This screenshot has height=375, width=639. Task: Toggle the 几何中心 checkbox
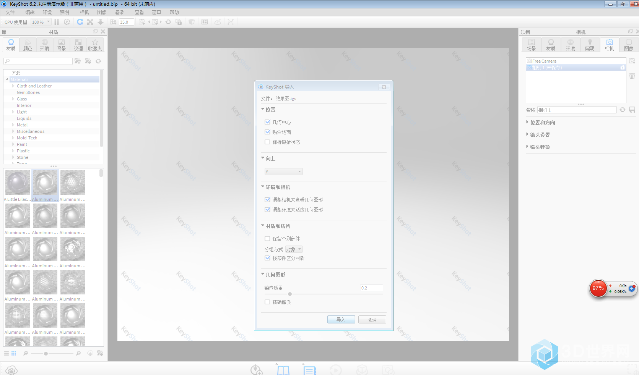tap(267, 122)
